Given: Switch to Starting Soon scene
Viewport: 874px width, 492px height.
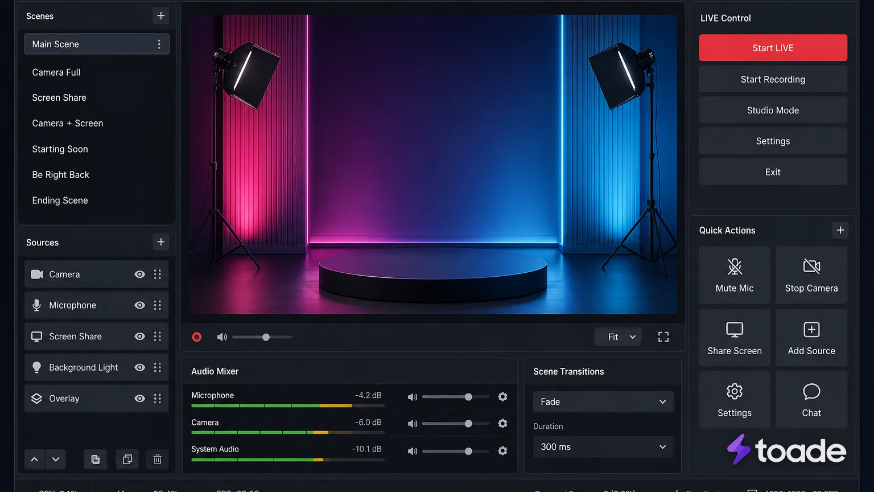Looking at the screenshot, I should tap(60, 149).
